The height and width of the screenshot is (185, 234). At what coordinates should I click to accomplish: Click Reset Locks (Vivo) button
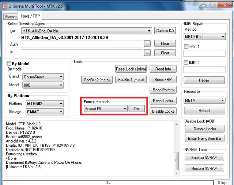point(131,69)
